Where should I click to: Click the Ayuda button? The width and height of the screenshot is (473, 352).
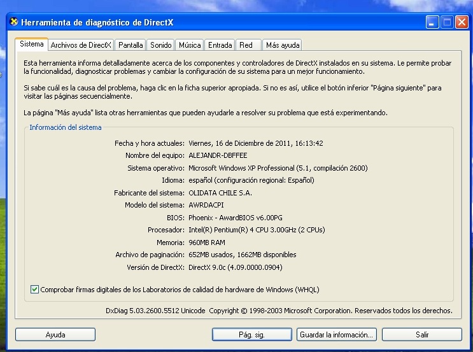[55, 335]
